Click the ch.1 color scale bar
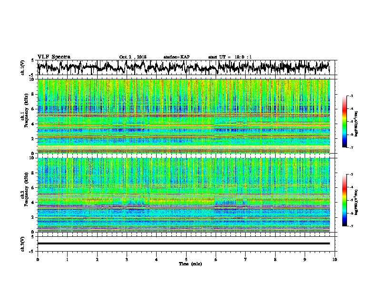Screen dimensions: 377x291 pos(344,122)
